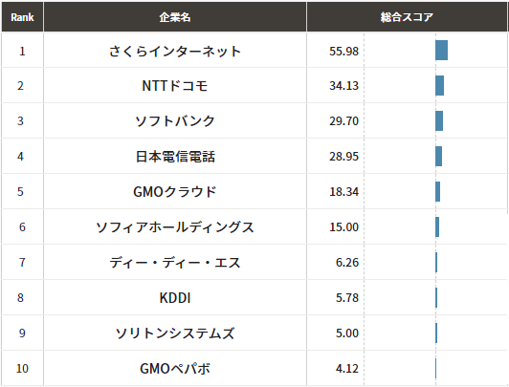Click the score value 15.00
This screenshot has height=387, width=509.
point(343,226)
